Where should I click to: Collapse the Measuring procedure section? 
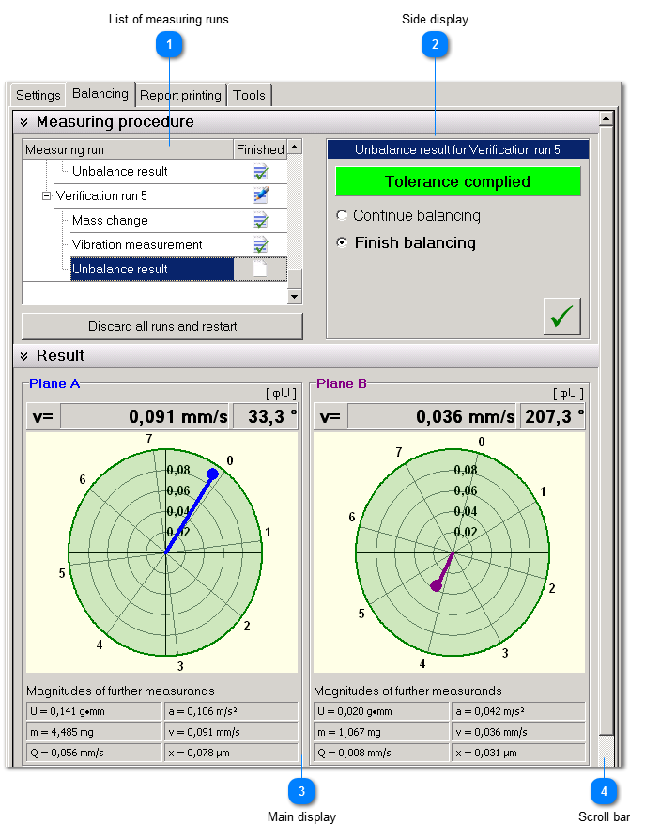tap(24, 122)
